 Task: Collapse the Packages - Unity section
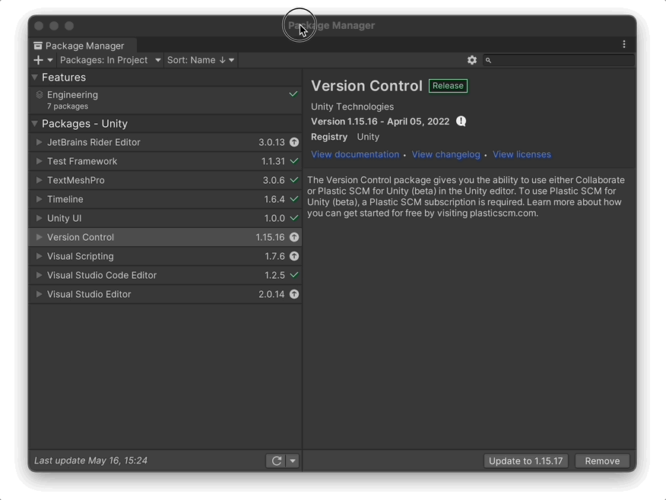pos(35,124)
